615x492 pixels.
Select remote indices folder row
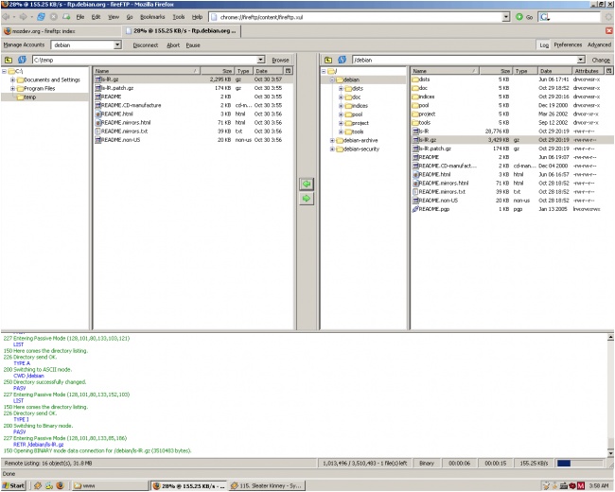[512, 97]
